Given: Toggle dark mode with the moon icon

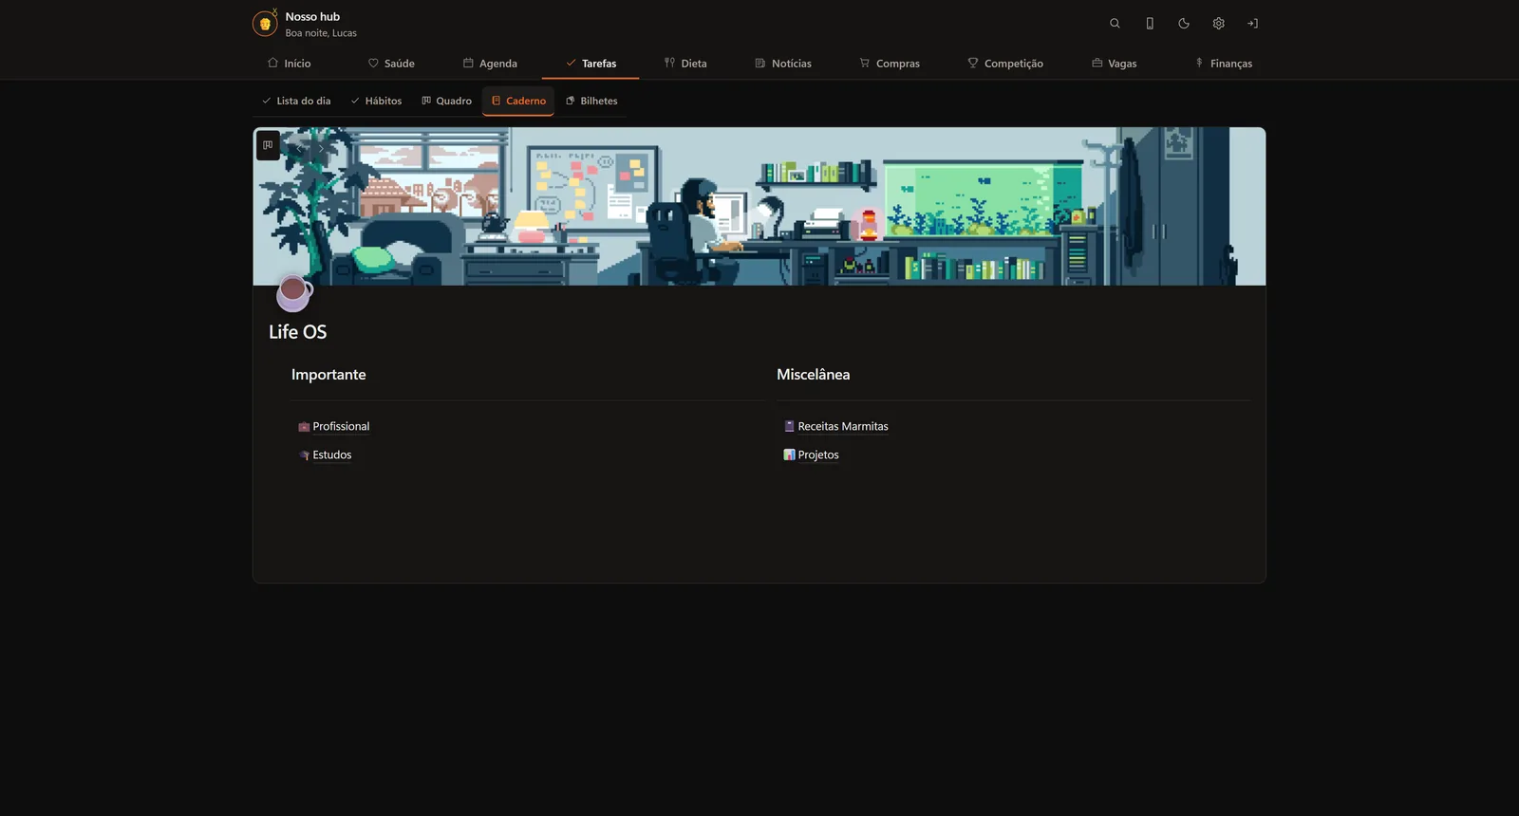Looking at the screenshot, I should click(1184, 24).
